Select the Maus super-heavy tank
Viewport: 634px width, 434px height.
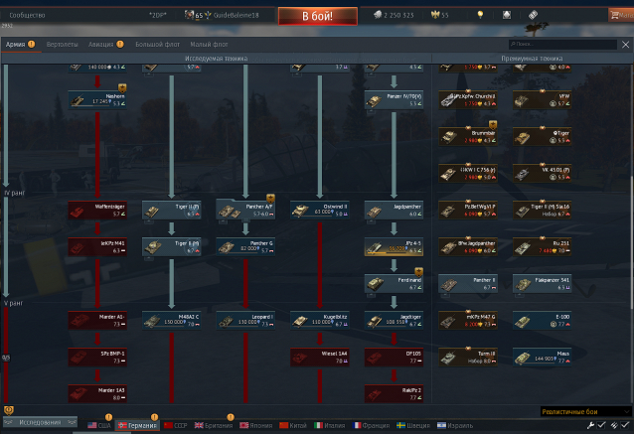543,358
